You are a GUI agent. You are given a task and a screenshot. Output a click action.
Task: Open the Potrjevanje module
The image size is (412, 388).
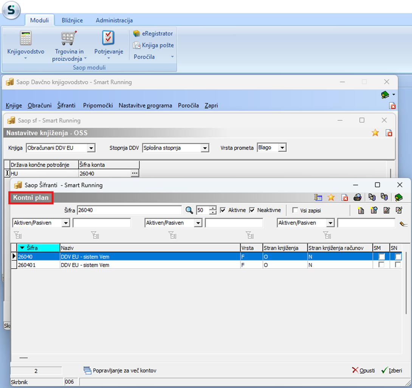pyautogui.click(x=108, y=45)
